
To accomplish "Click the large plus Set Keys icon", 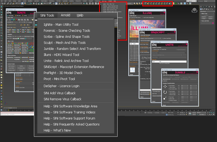I will 190,114.
